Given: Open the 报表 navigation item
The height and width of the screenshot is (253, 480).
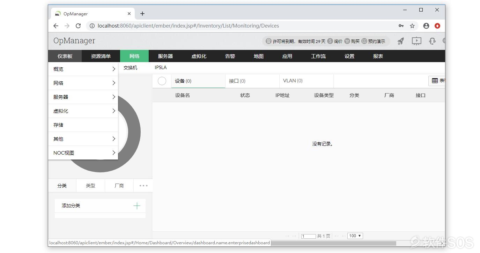Looking at the screenshot, I should point(378,56).
